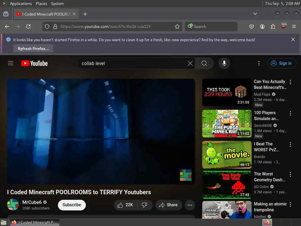
Task: Open YouTube settings three-dot menu
Action: coord(259,63)
